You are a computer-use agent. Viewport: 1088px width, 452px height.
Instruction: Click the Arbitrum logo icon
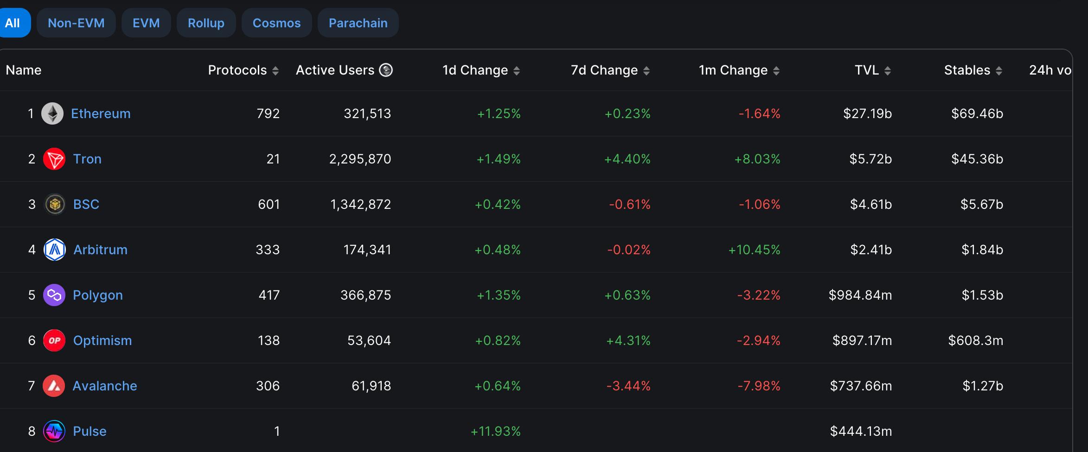pos(55,250)
